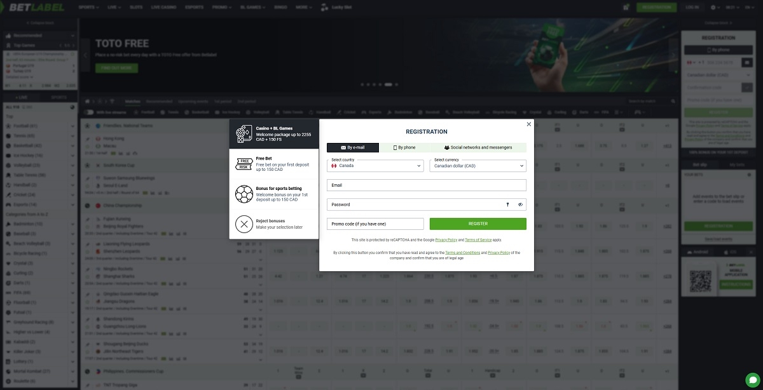Open Google Privacy Policy link near reCAPTCHA

coord(446,240)
